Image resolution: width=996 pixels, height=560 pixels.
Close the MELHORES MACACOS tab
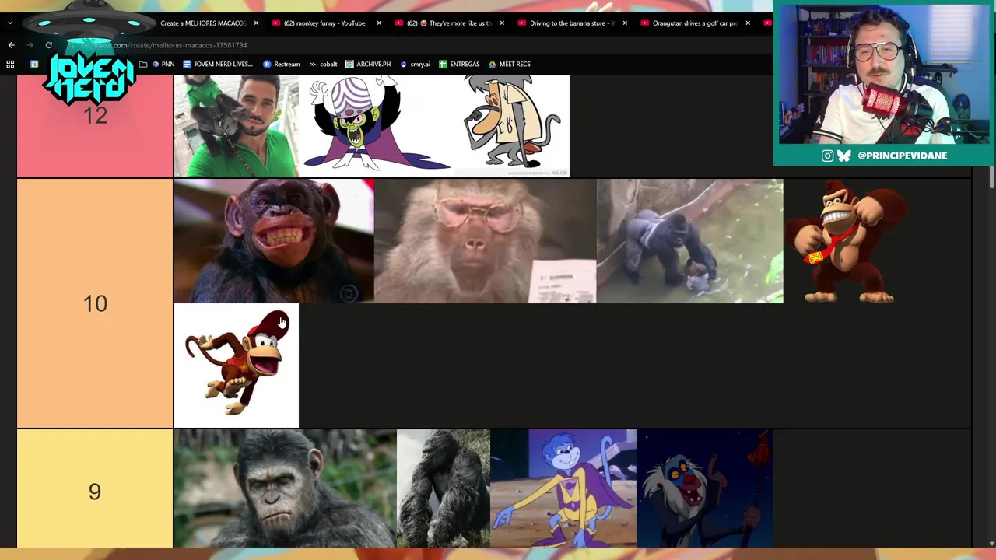(x=256, y=23)
